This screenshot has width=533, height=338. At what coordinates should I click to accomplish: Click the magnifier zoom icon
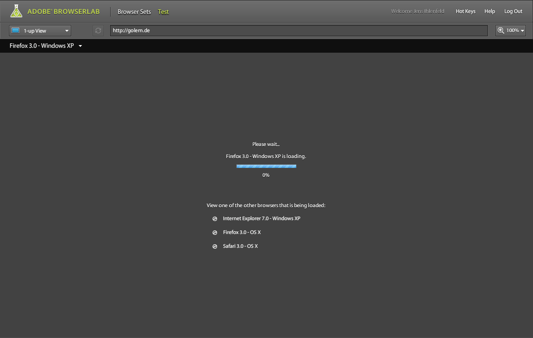[x=501, y=30]
